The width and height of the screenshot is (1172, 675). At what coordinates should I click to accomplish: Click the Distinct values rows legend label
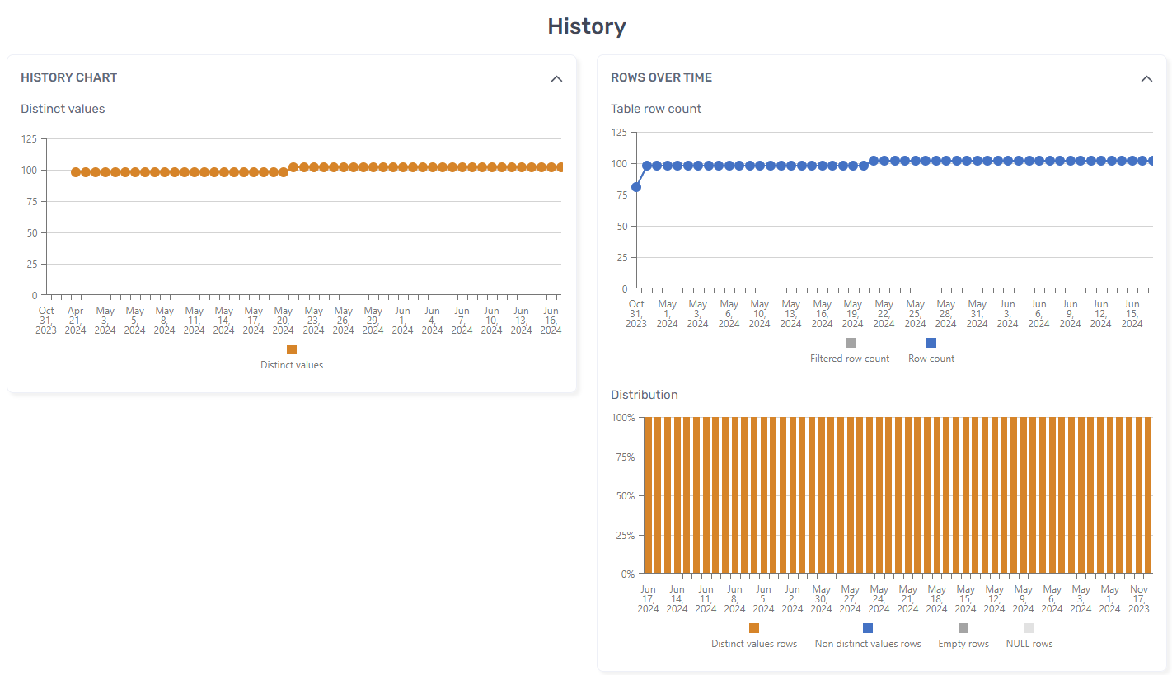point(754,644)
